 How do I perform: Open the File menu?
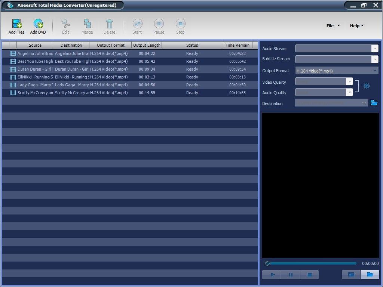[332, 25]
